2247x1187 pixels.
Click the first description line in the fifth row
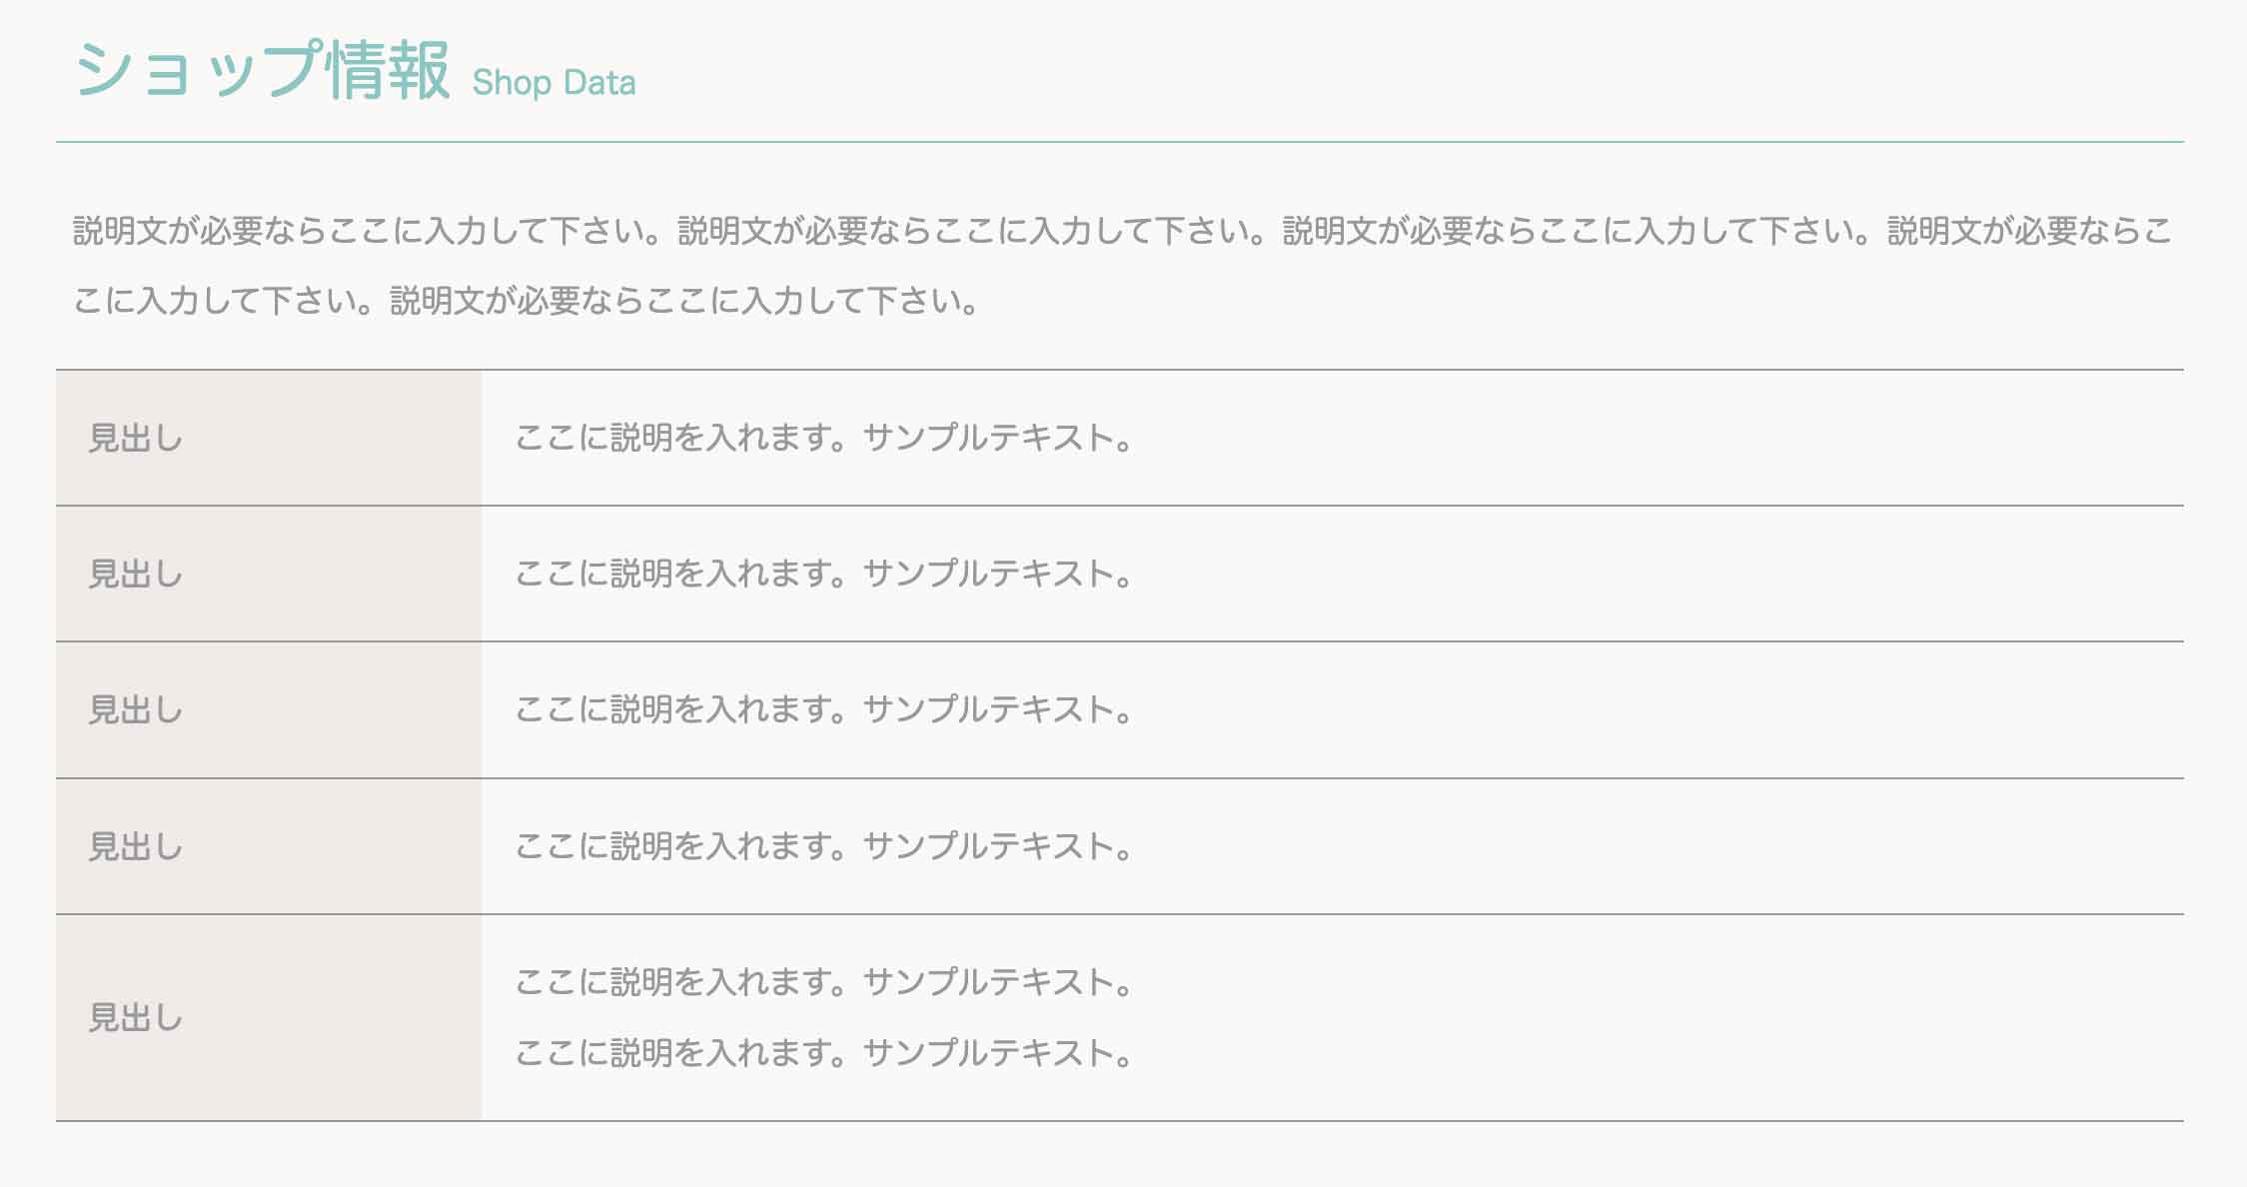click(823, 982)
